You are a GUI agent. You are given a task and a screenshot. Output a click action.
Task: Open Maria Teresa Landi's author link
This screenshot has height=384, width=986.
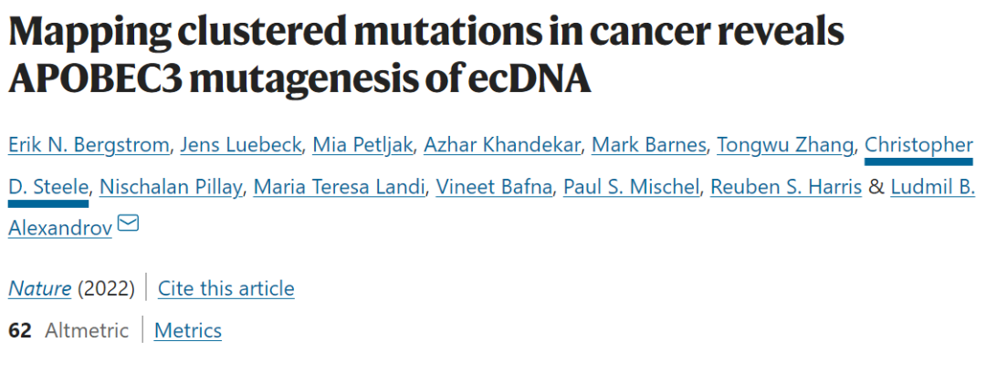point(339,187)
